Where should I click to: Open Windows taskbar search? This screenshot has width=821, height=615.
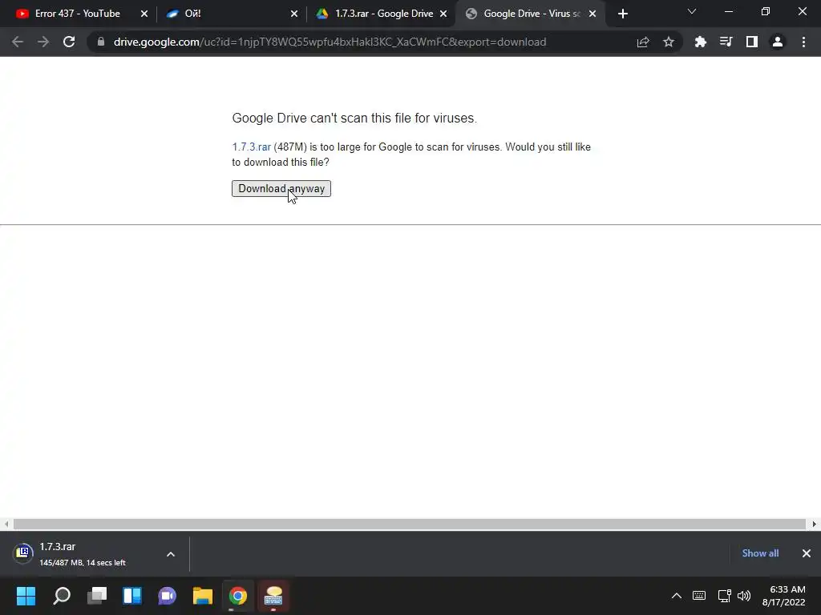click(x=62, y=596)
